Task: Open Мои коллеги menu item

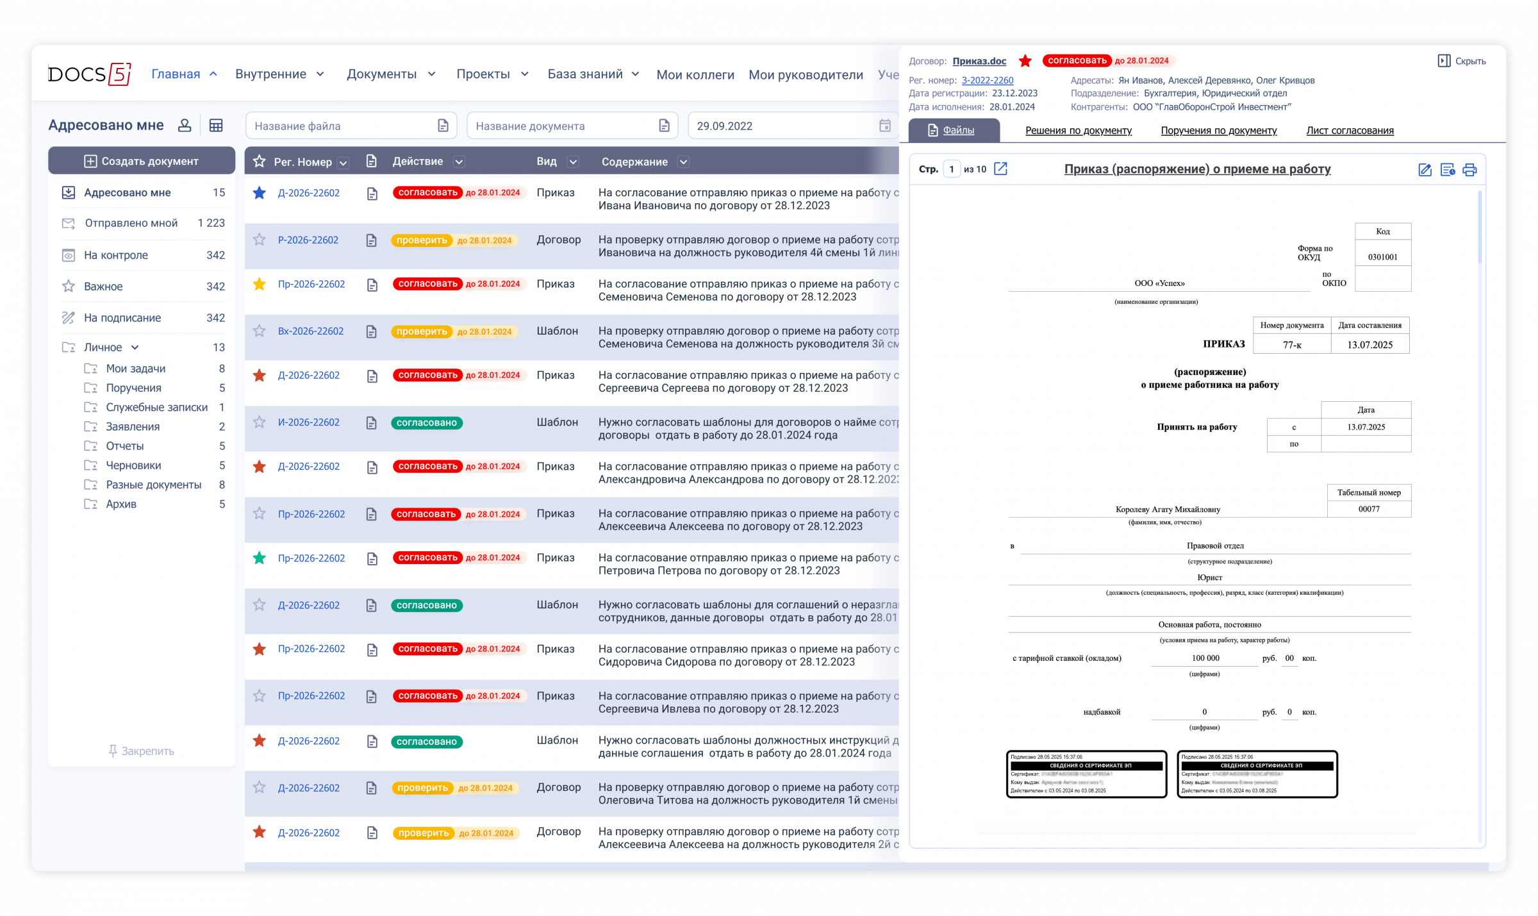Action: [695, 75]
